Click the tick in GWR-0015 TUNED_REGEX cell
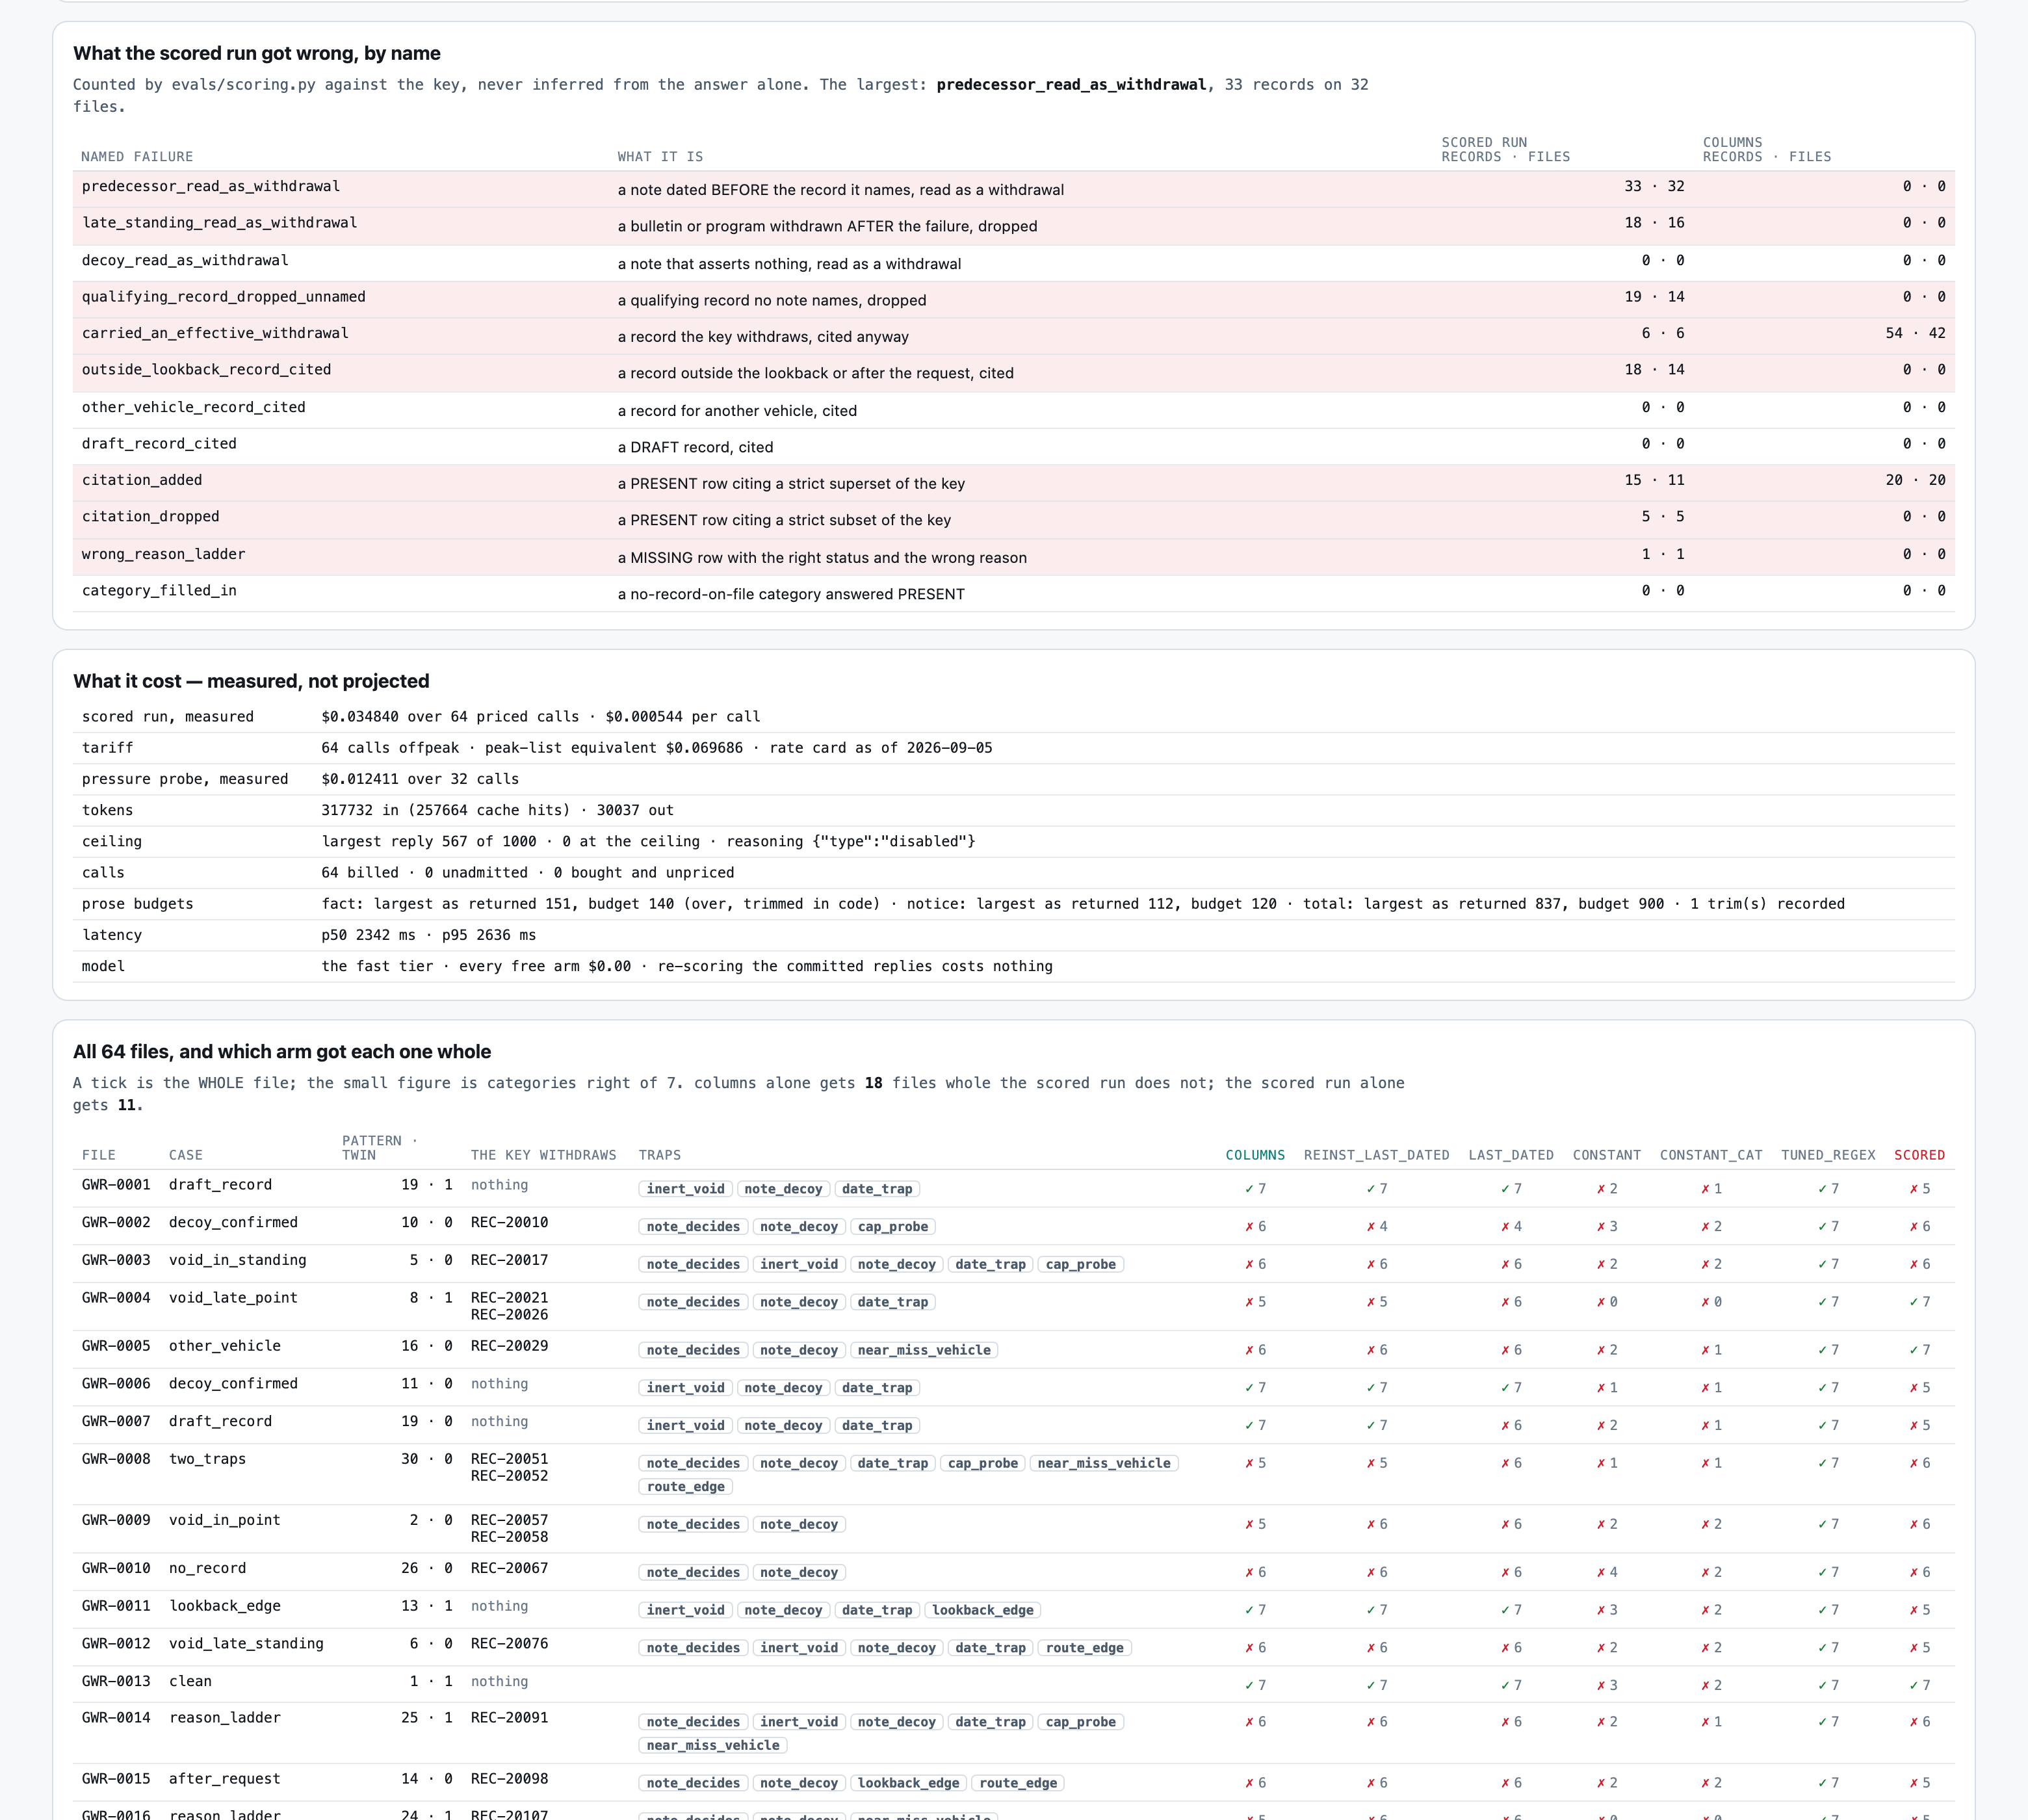 click(x=1823, y=1783)
